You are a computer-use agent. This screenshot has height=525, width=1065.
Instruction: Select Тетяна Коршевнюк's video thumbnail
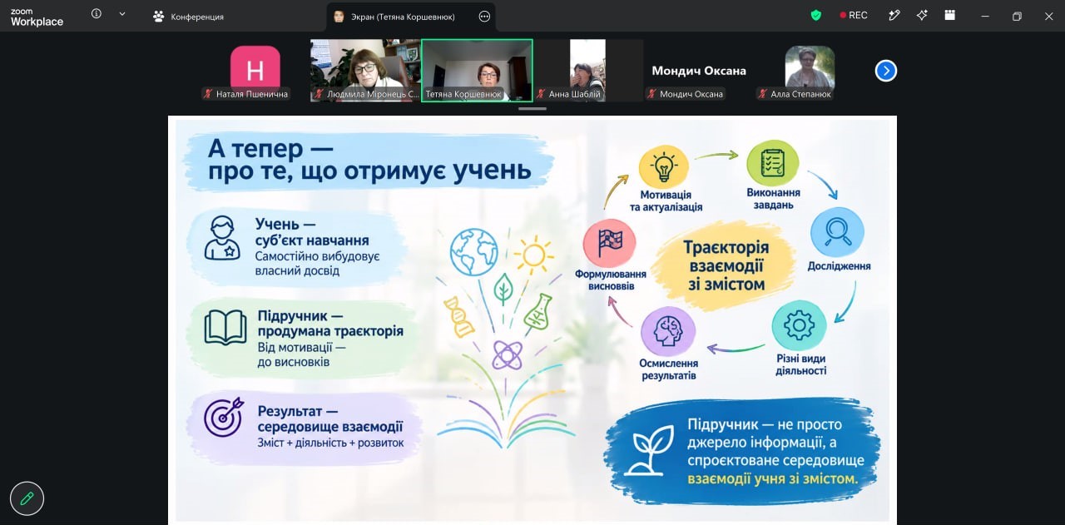pos(477,70)
